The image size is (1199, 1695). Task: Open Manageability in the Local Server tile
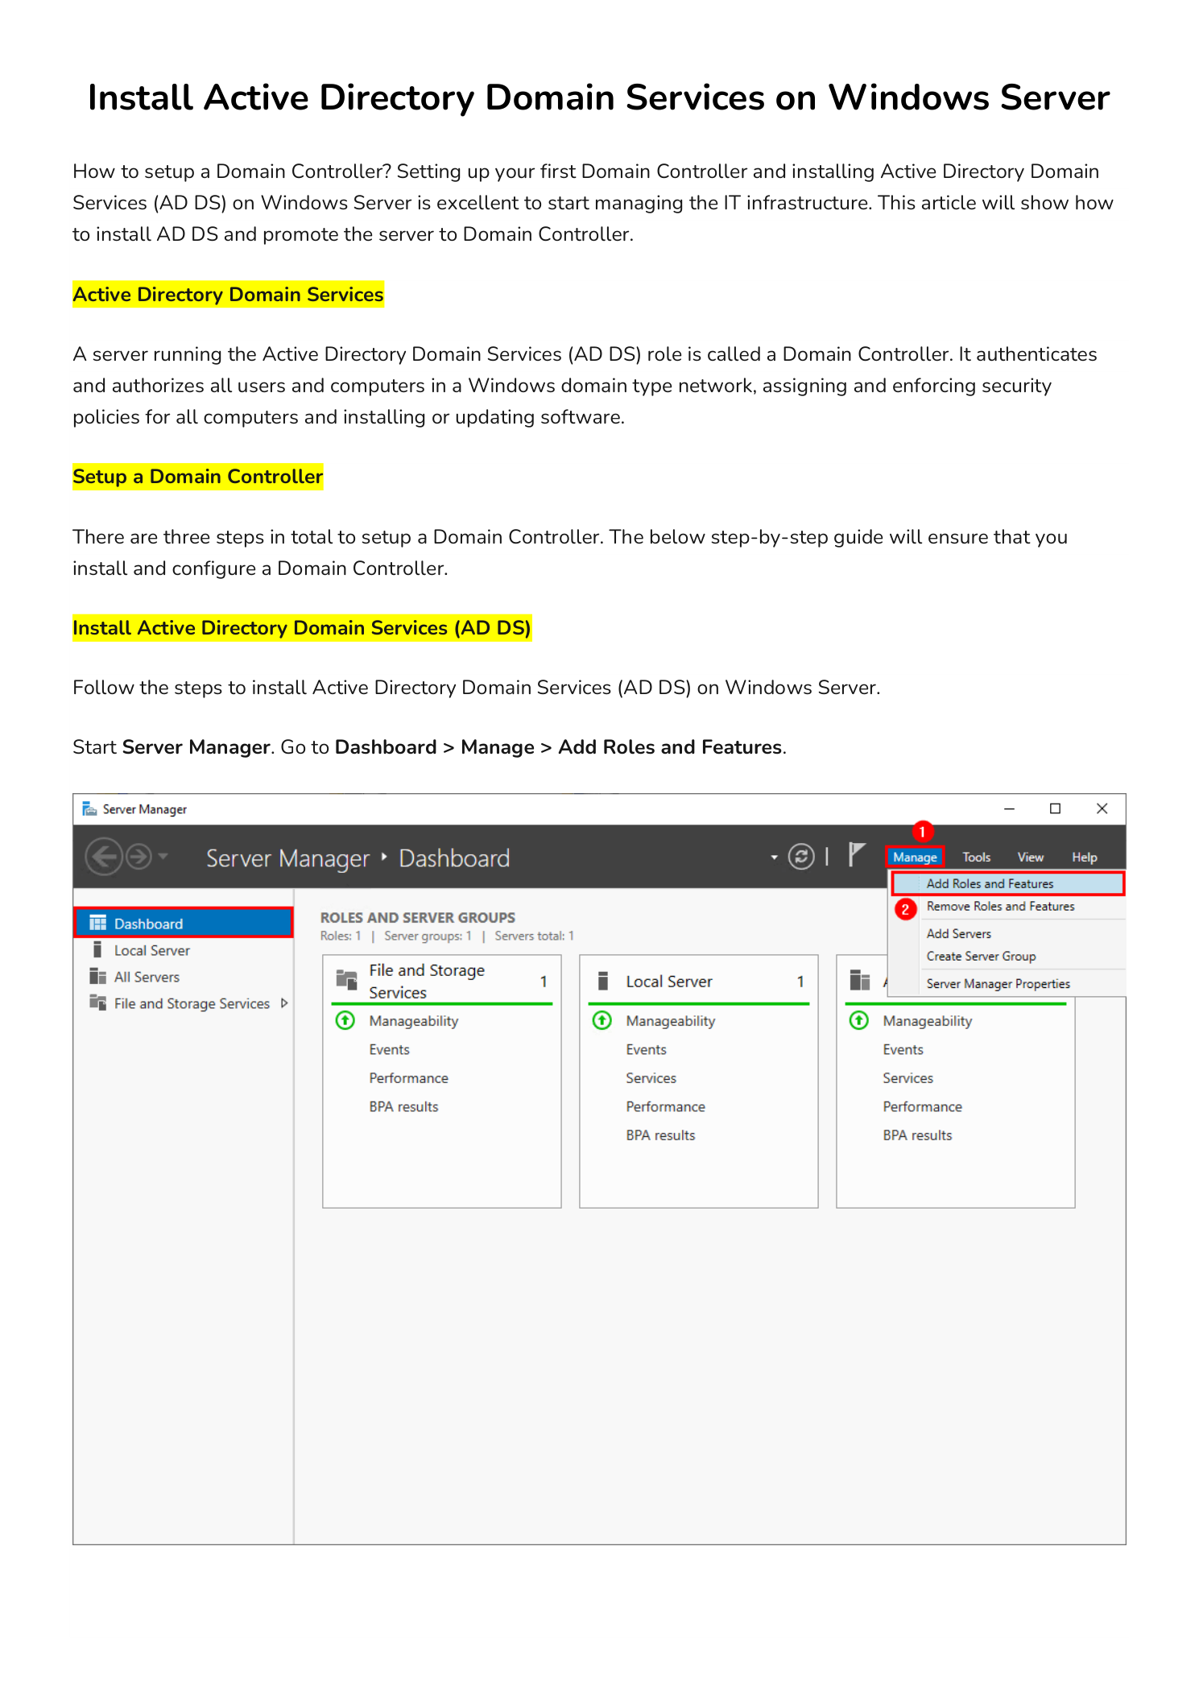pyautogui.click(x=671, y=1022)
